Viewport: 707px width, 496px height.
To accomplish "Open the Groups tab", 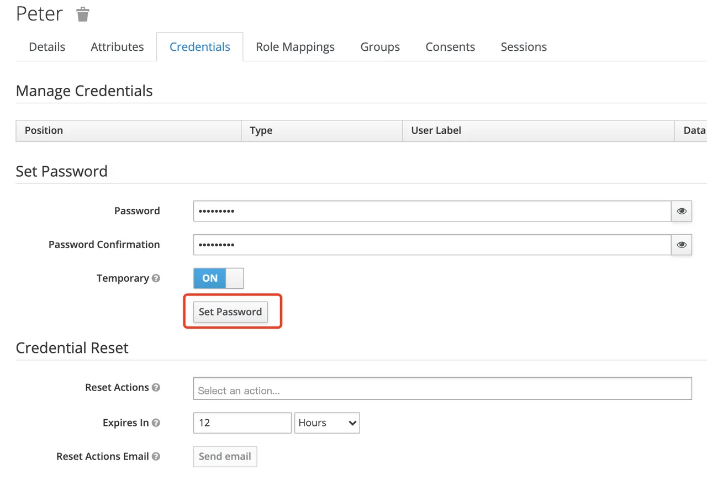I will point(380,47).
